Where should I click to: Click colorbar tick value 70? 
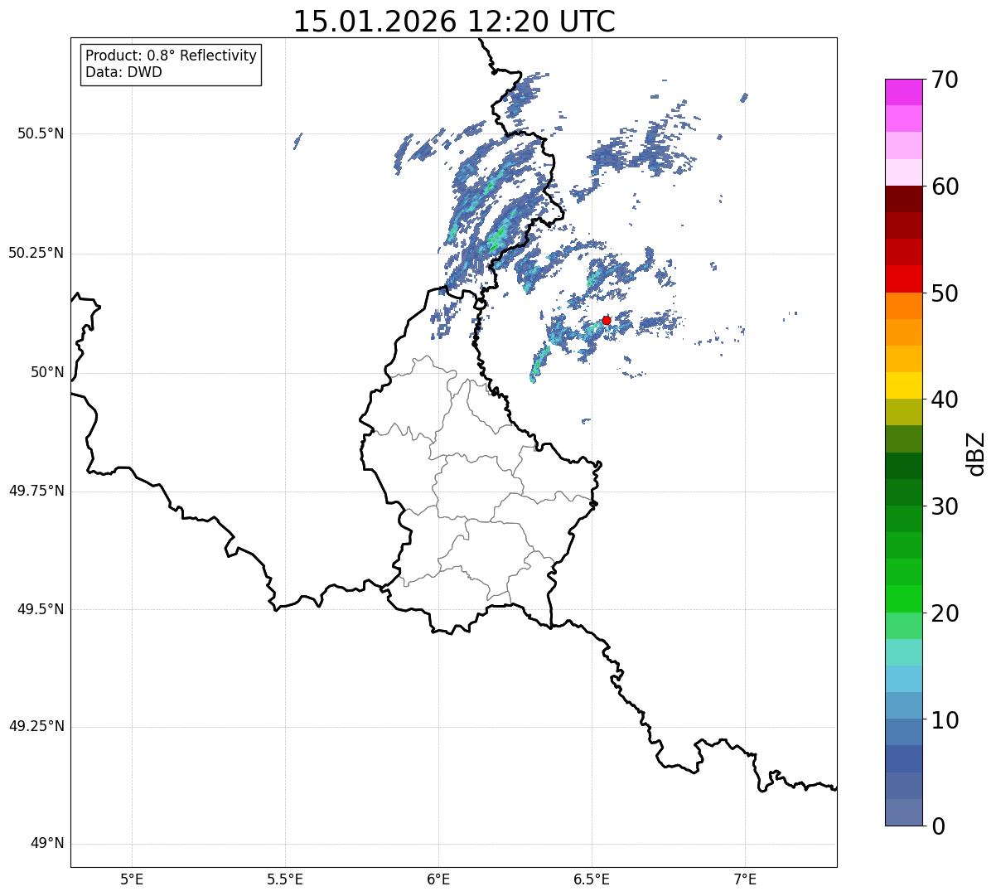[945, 80]
